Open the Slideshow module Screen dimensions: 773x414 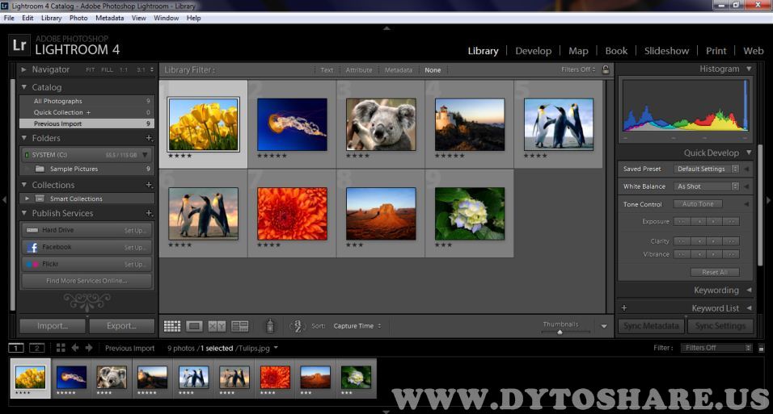(x=666, y=51)
